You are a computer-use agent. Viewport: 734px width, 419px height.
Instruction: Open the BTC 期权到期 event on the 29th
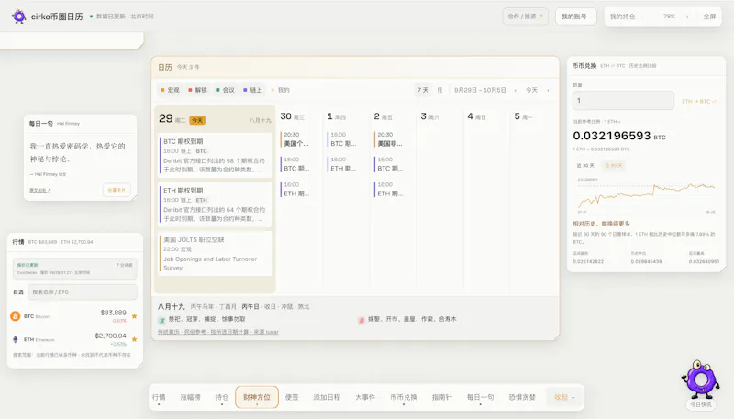(216, 155)
